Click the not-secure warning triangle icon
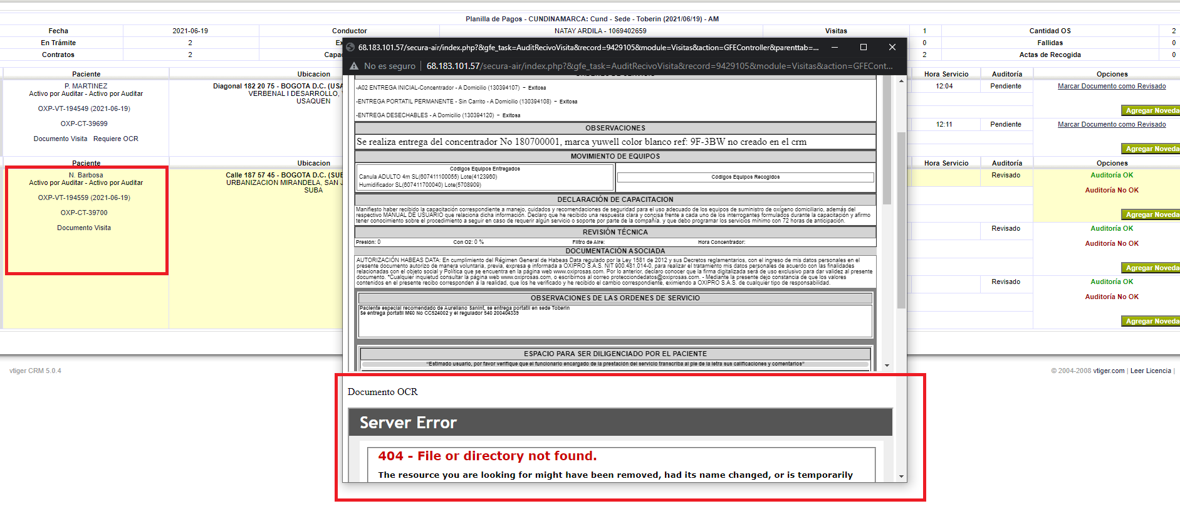The image size is (1180, 506). coord(354,66)
